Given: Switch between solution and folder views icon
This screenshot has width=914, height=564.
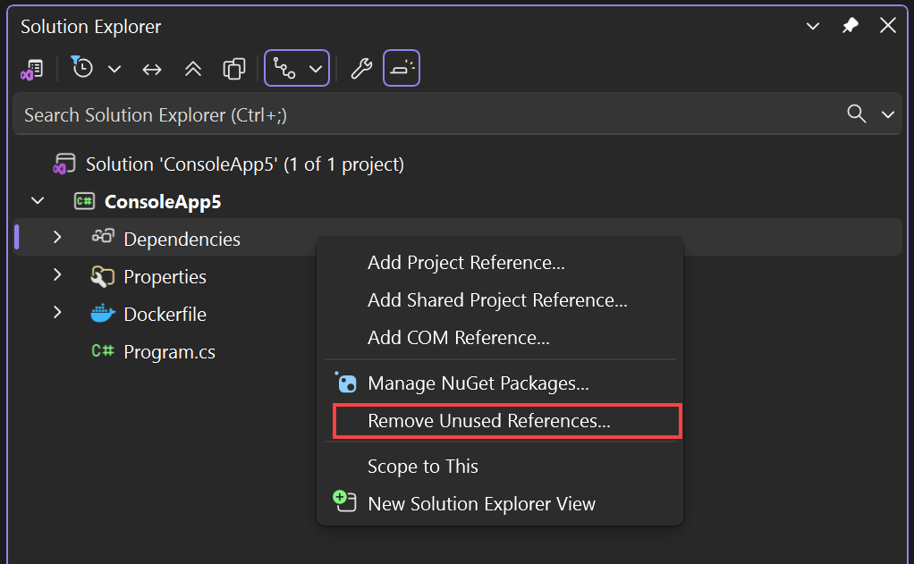Looking at the screenshot, I should point(32,70).
